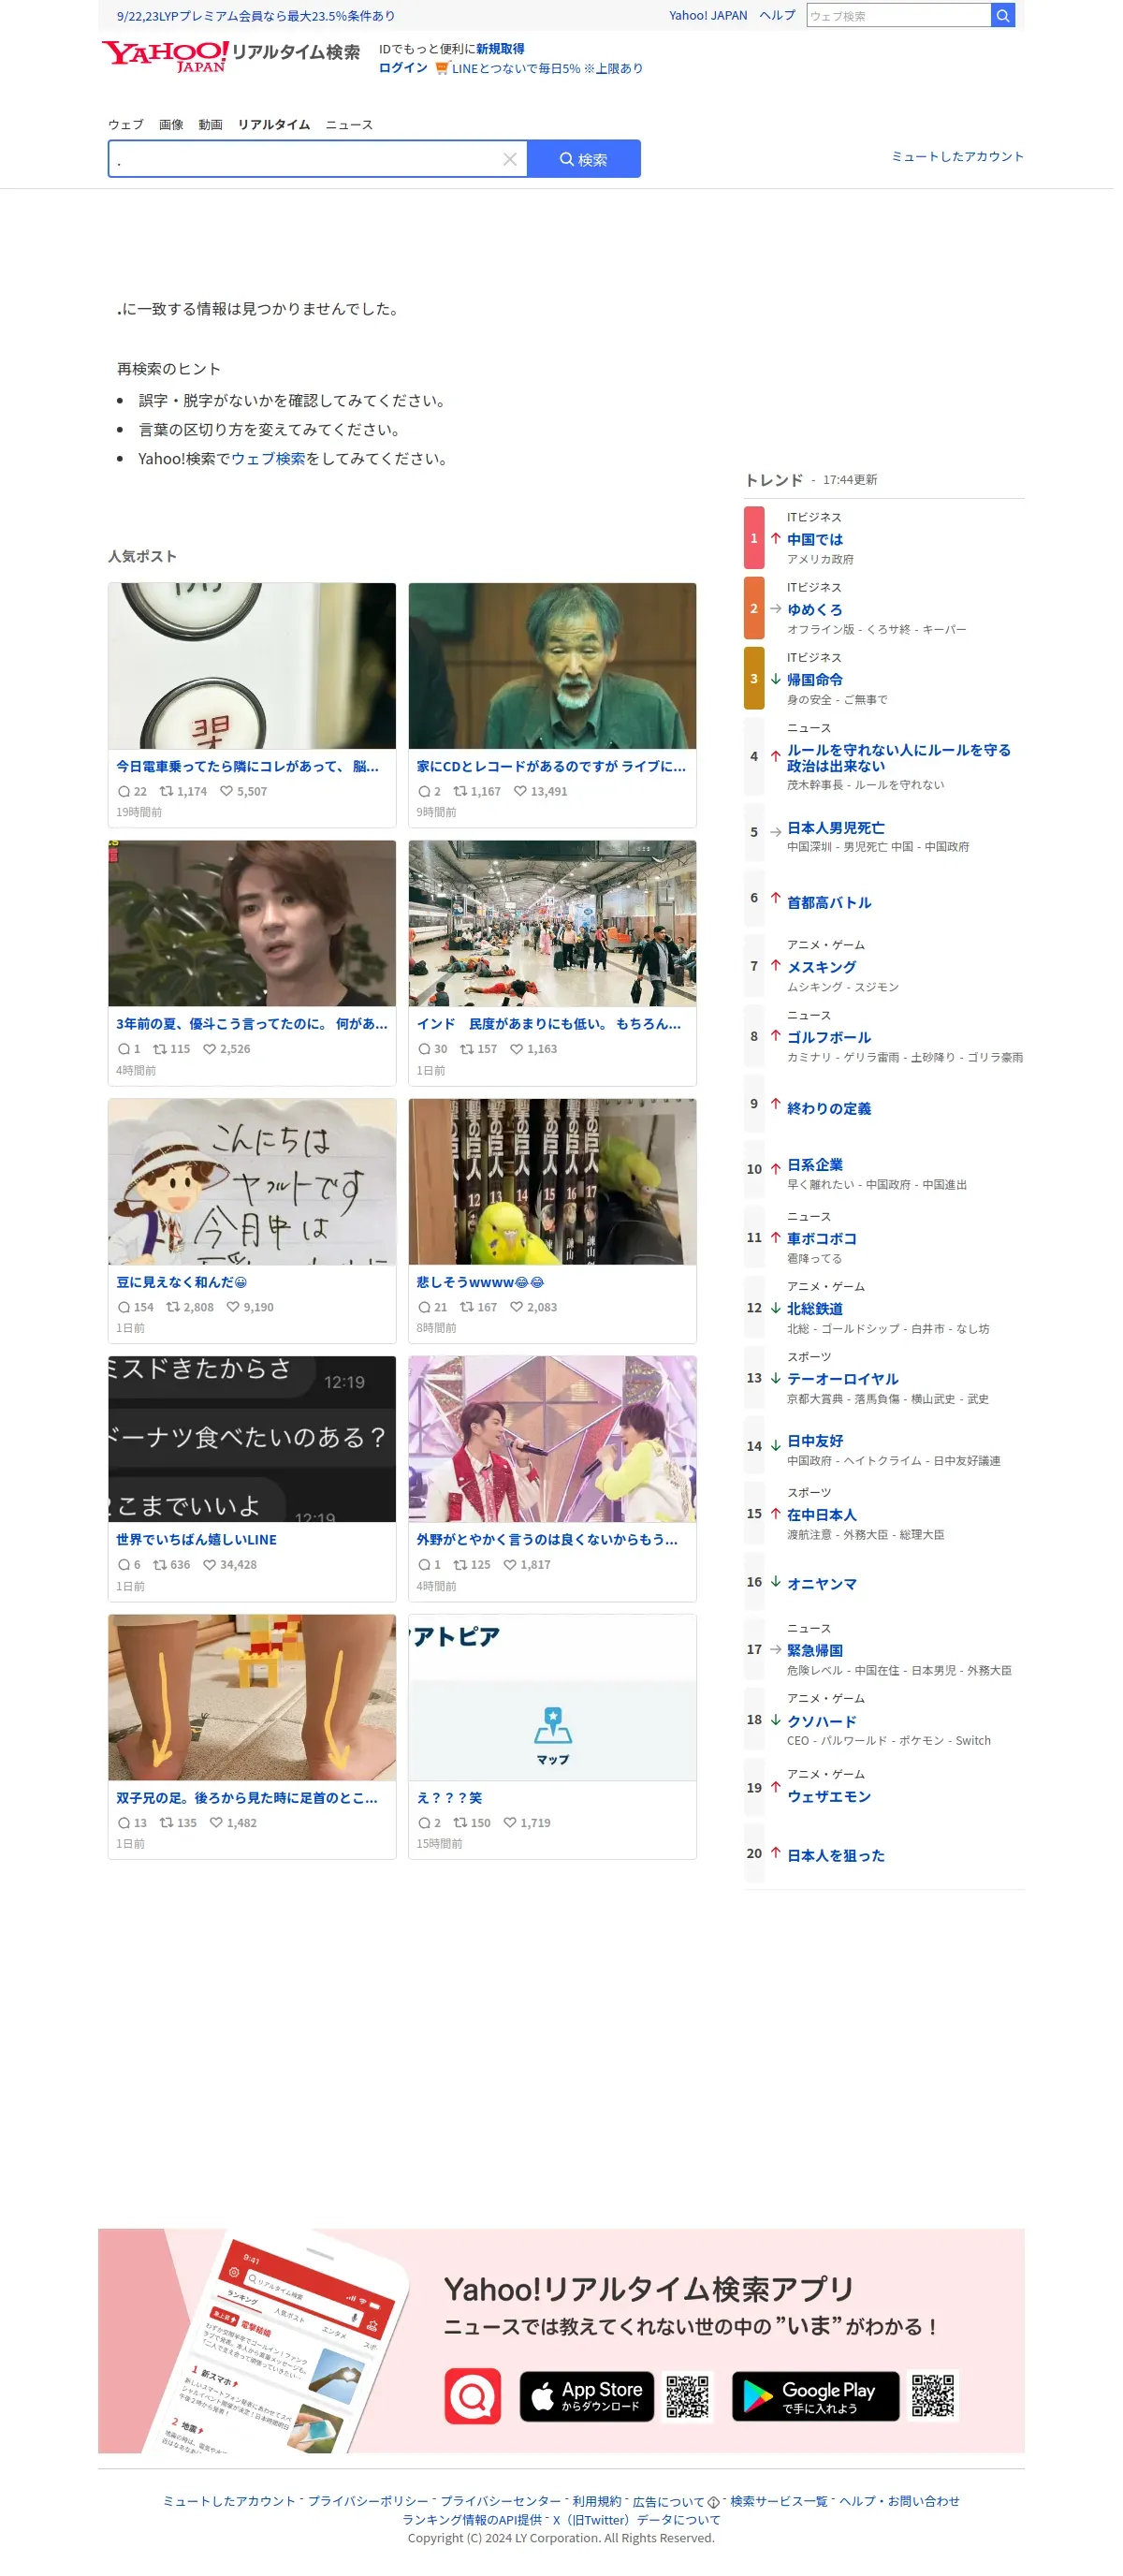Open the ヘルプ link in the header

click(777, 15)
